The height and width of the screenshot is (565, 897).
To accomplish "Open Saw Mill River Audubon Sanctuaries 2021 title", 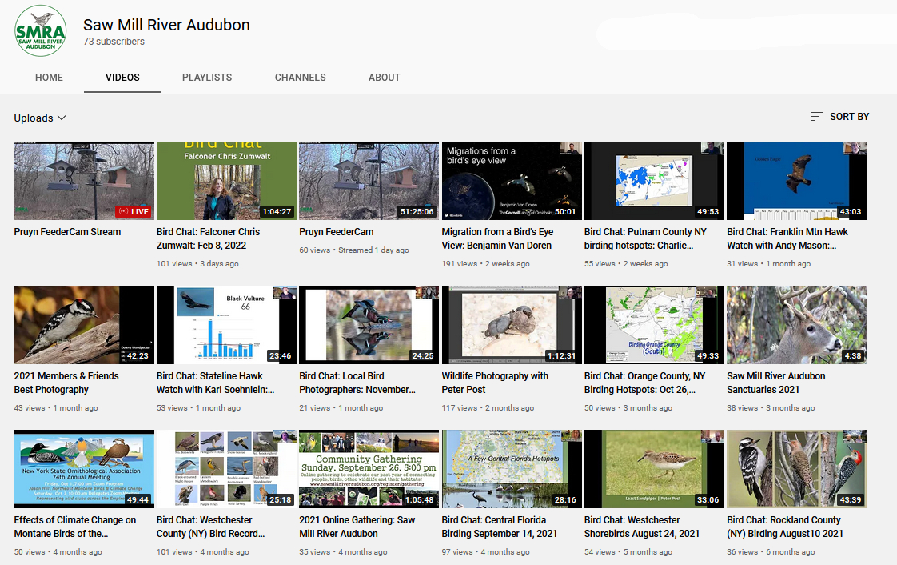I will point(775,383).
